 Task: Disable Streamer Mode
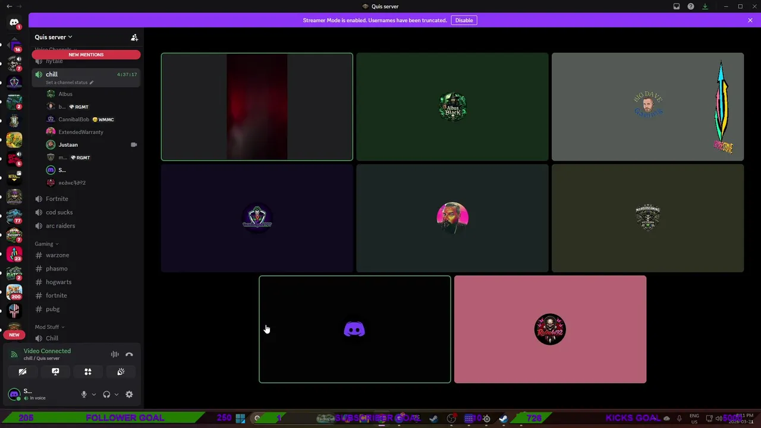(x=464, y=20)
